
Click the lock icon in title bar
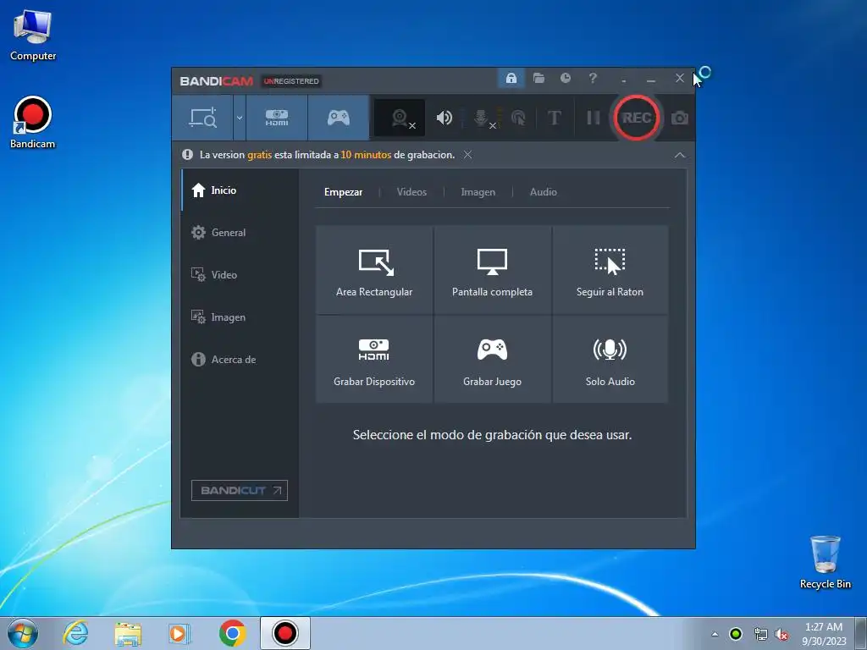511,78
